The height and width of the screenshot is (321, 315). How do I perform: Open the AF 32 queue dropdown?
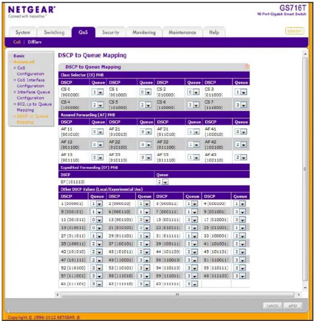point(194,145)
